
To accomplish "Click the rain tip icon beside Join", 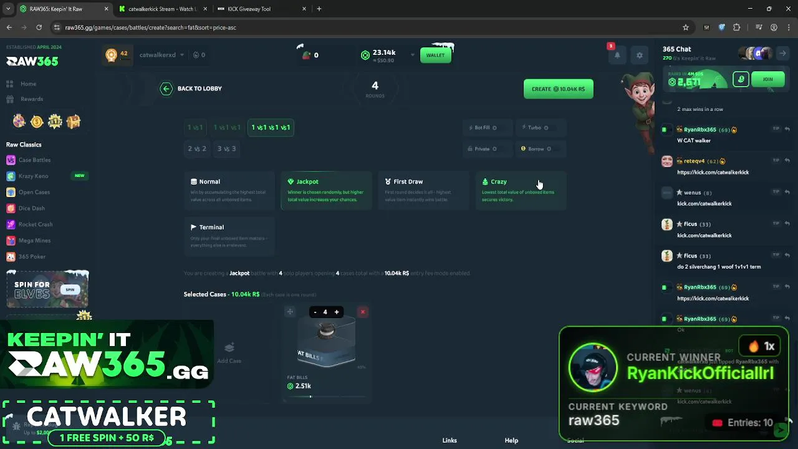I will 741,79.
